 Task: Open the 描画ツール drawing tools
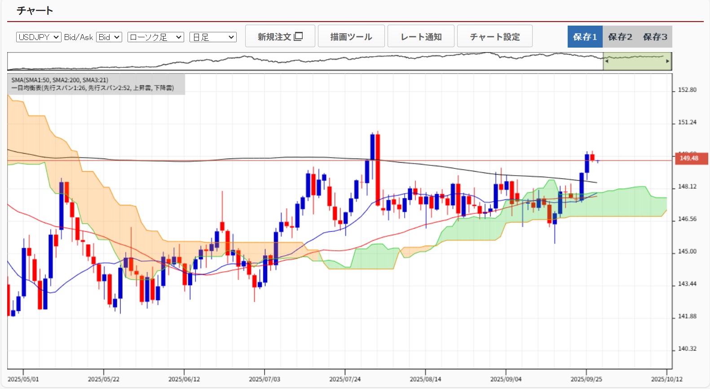coord(351,36)
